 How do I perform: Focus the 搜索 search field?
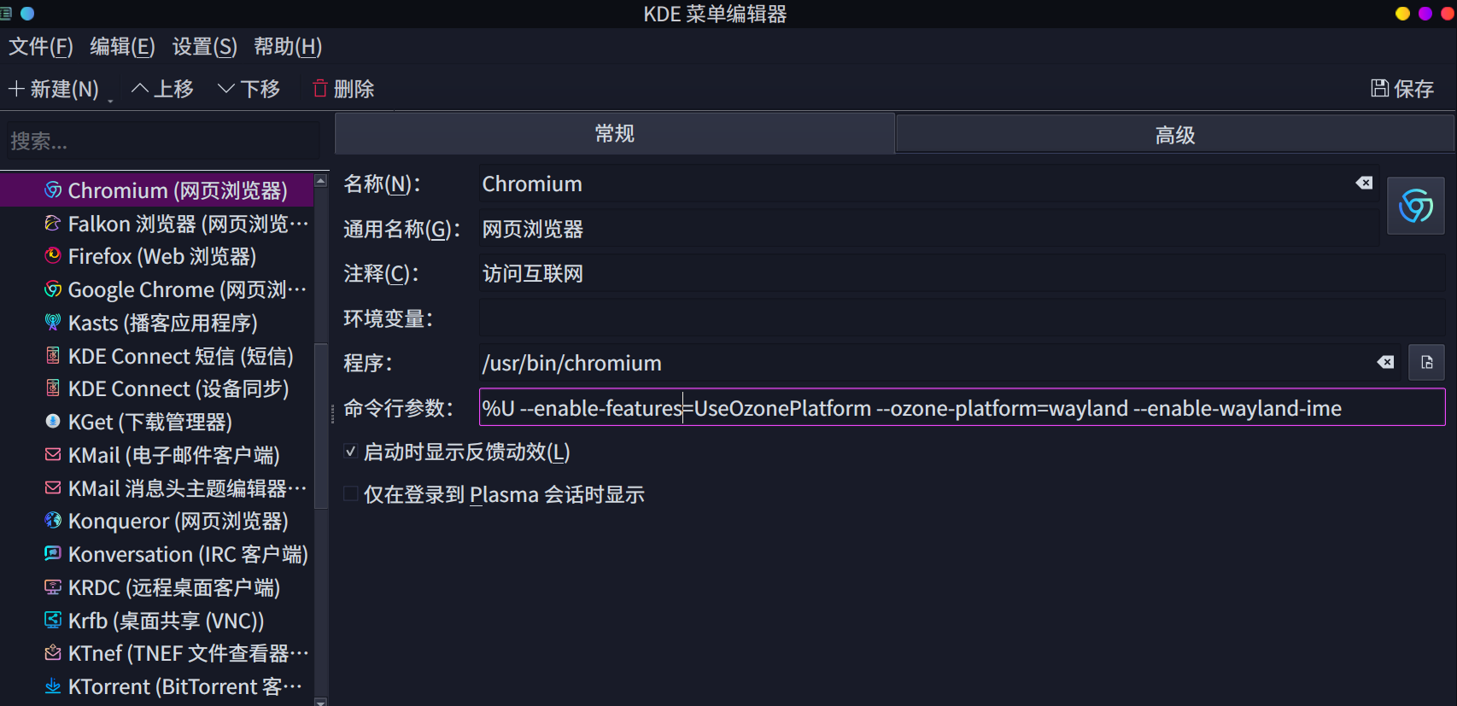point(162,140)
